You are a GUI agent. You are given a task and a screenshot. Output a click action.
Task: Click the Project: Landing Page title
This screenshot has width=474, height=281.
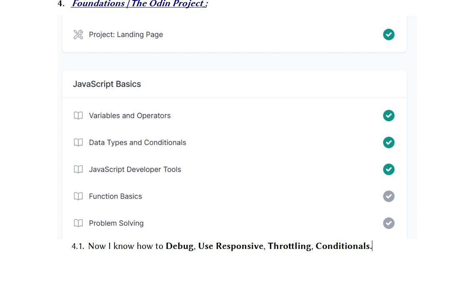[x=126, y=35]
